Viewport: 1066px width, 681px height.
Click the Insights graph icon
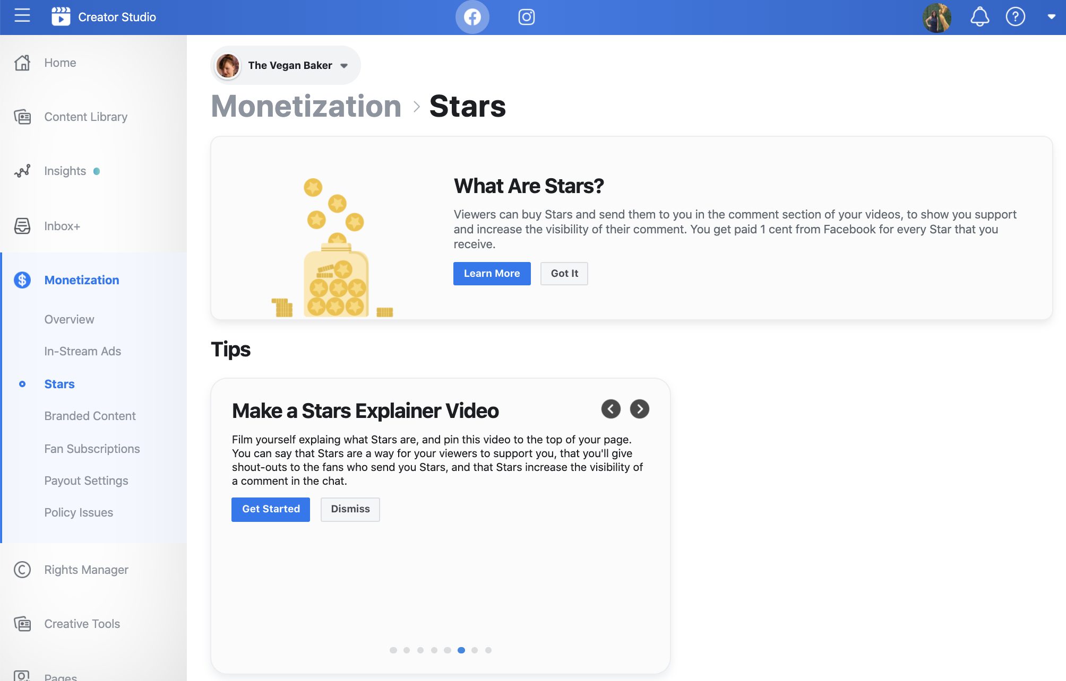pos(22,171)
